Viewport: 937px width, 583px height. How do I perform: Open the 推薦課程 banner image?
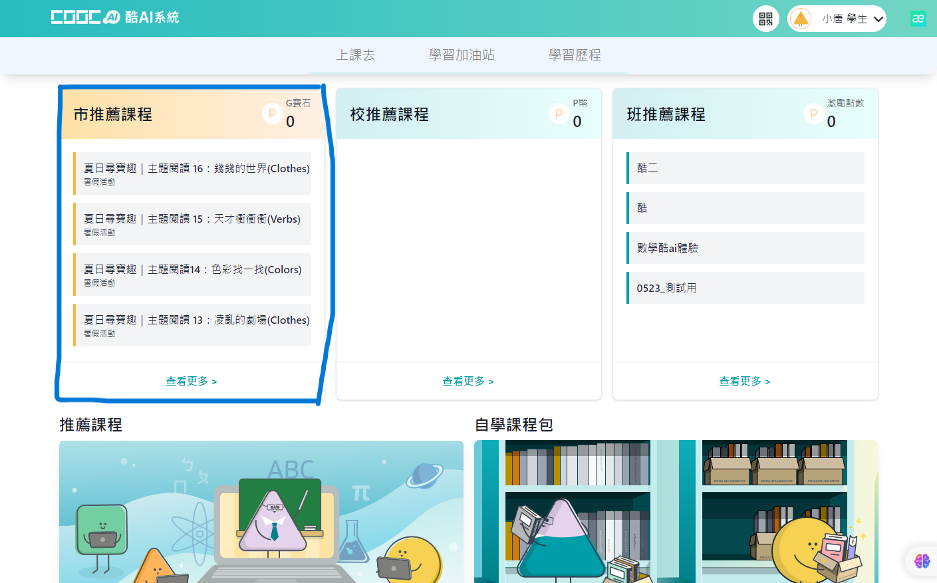click(x=261, y=511)
